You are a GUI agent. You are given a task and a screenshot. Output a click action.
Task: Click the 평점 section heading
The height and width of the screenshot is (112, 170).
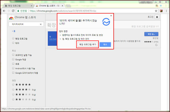[x=14, y=80]
